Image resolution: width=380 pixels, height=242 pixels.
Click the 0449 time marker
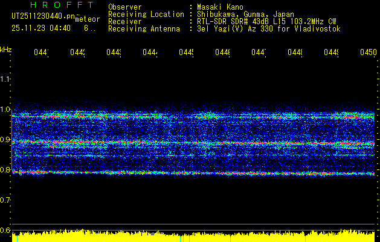(331, 53)
